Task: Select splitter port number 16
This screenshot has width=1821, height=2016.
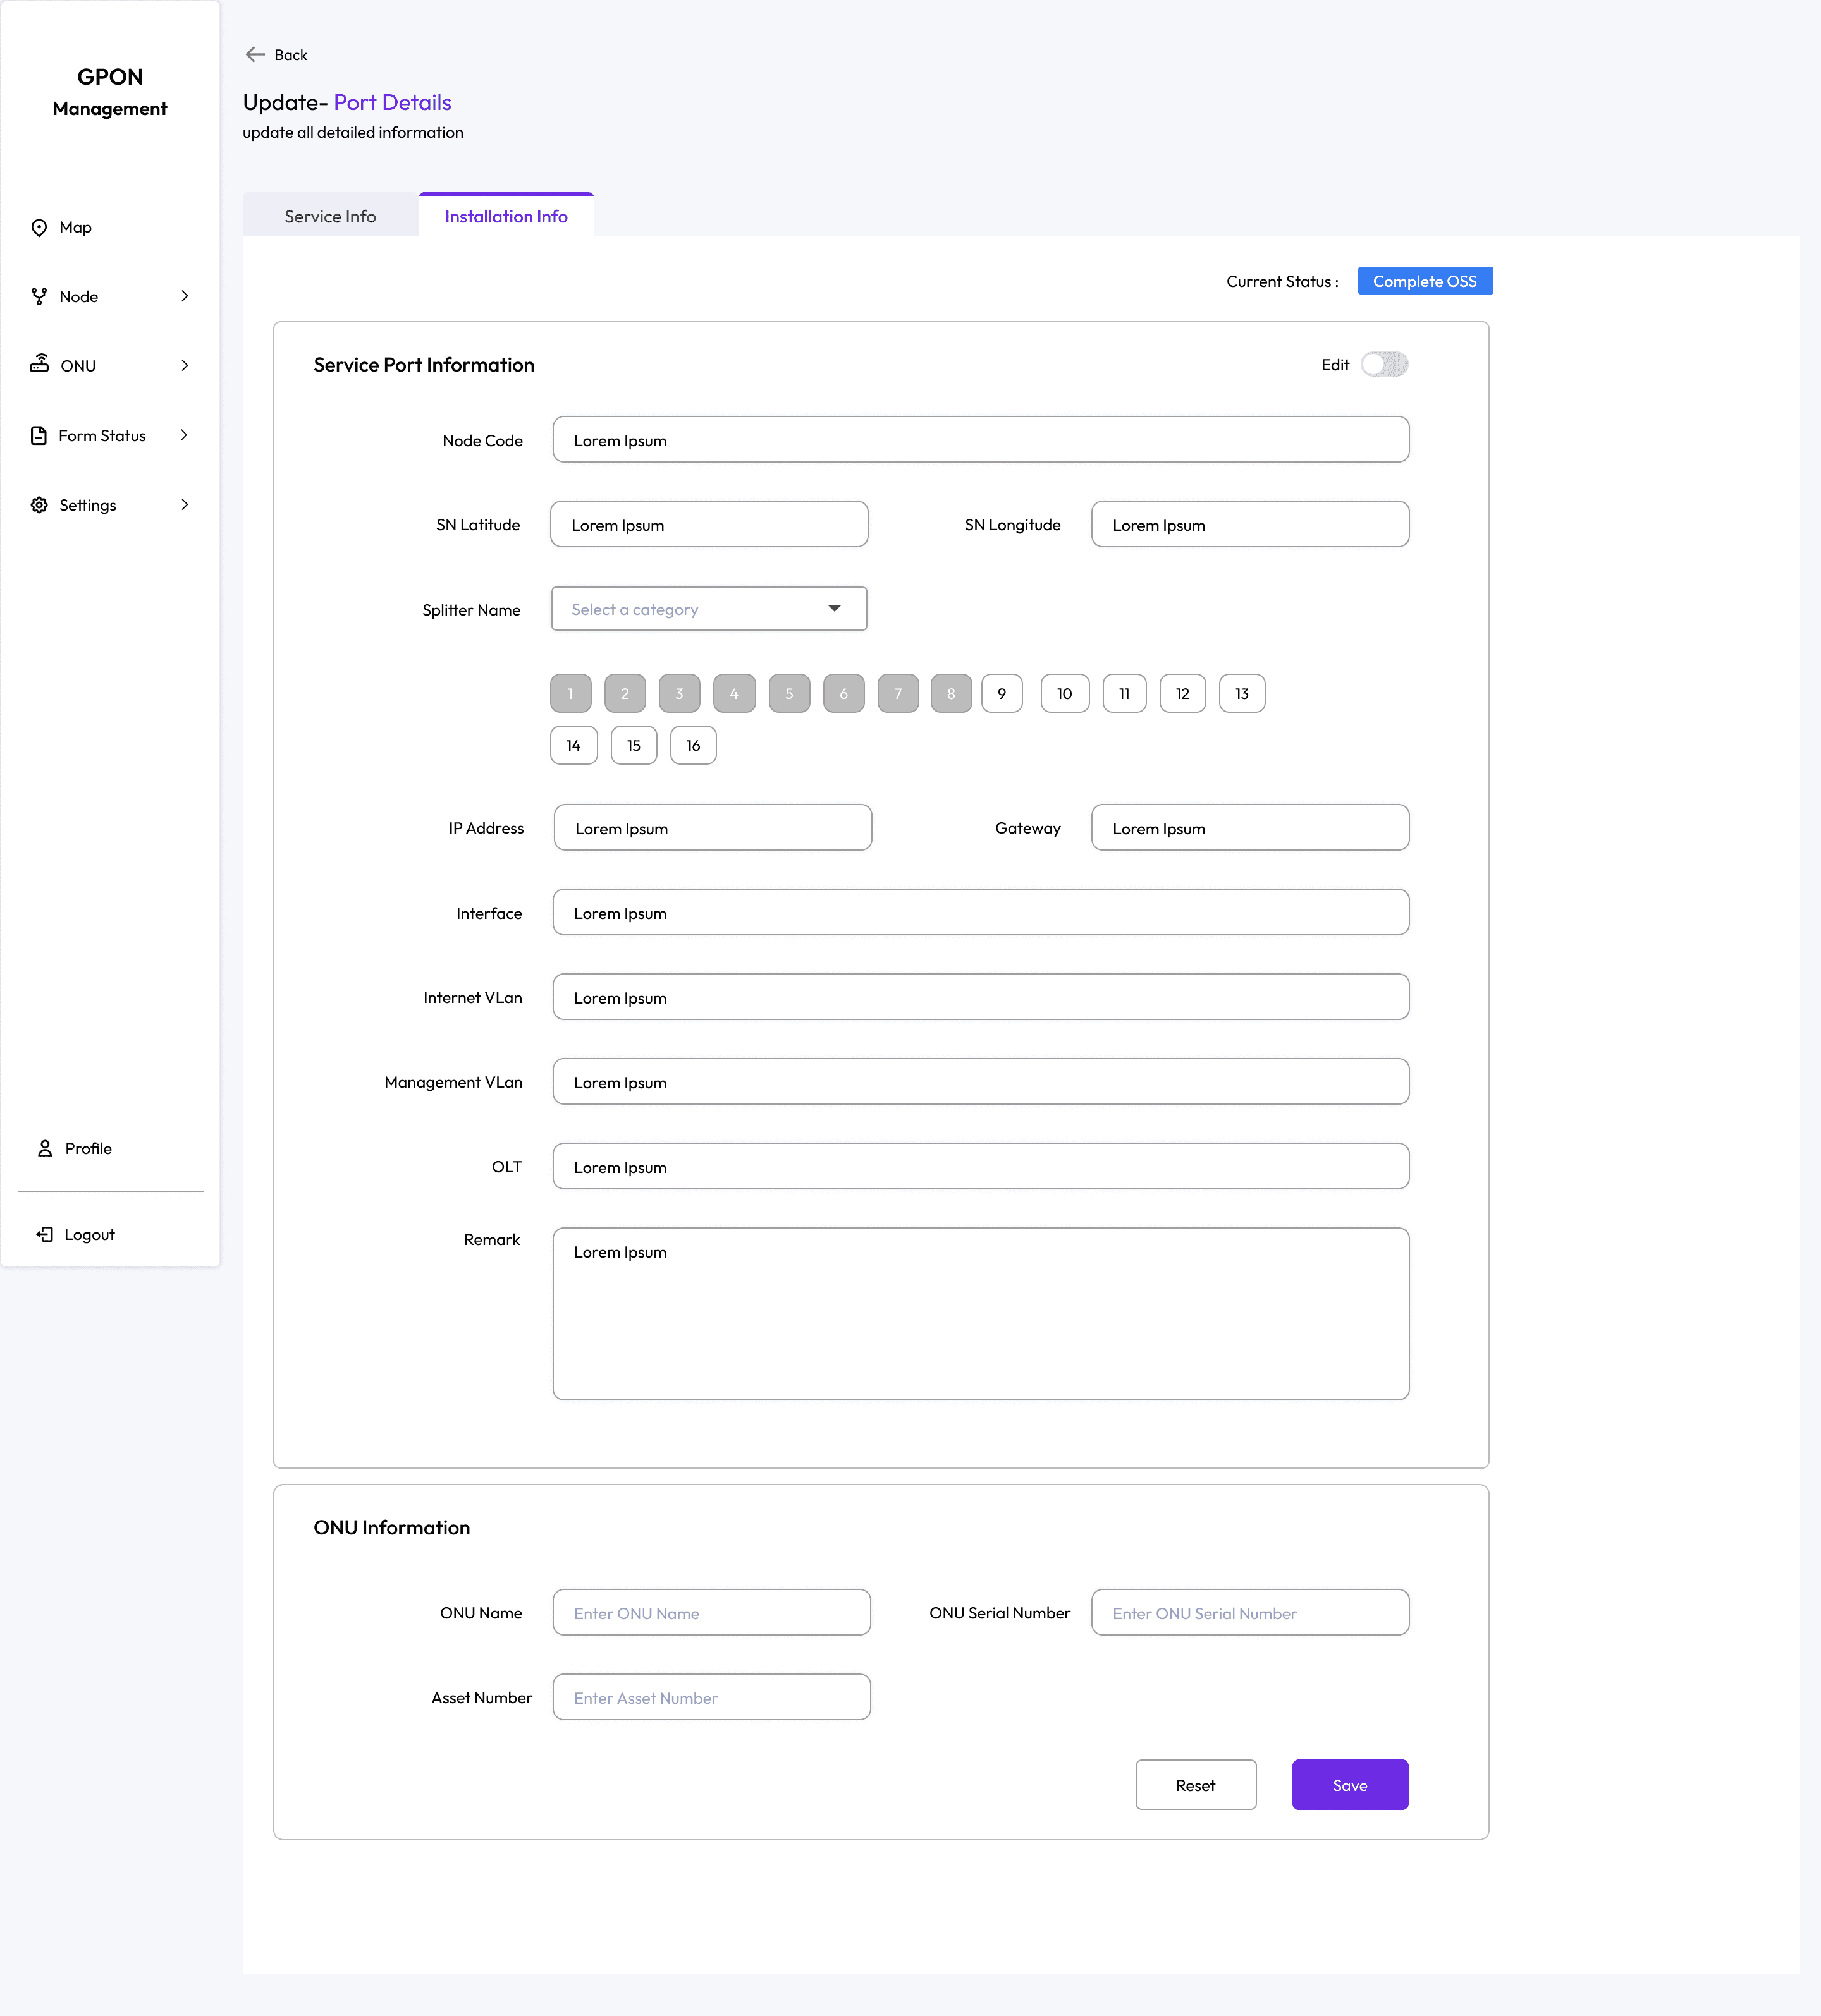Action: click(692, 746)
